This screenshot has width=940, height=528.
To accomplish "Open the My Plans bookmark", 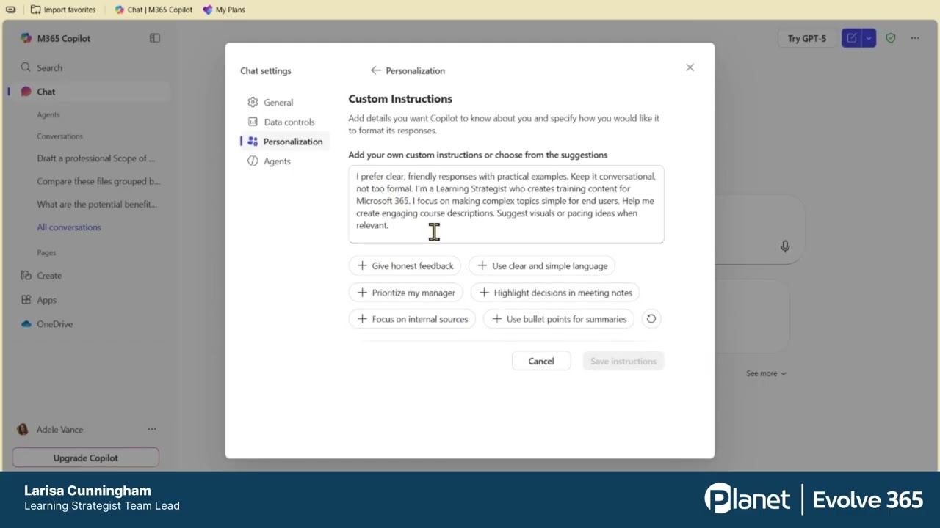I will [x=224, y=10].
